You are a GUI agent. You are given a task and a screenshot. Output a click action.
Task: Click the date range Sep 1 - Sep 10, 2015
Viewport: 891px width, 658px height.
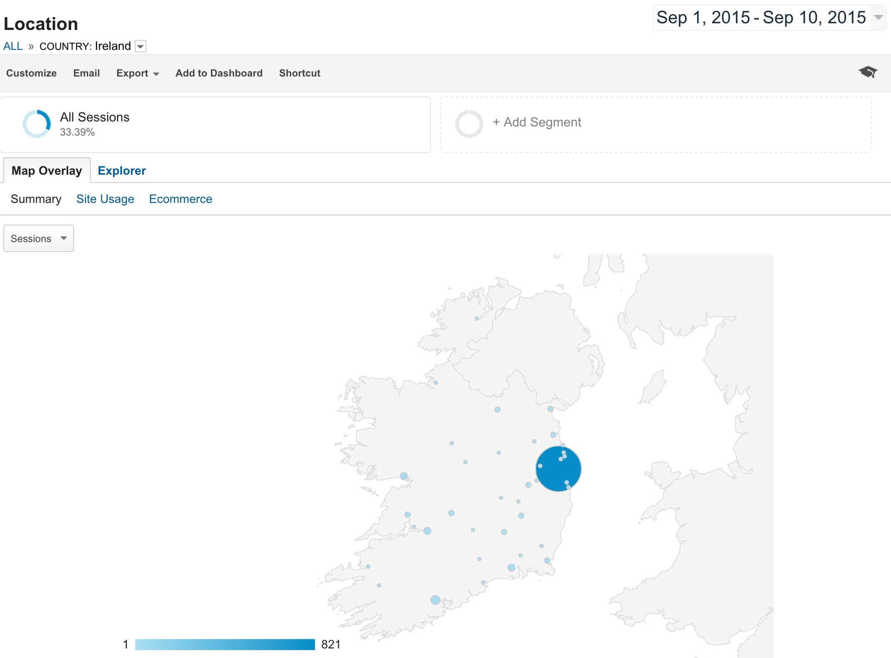tap(761, 17)
